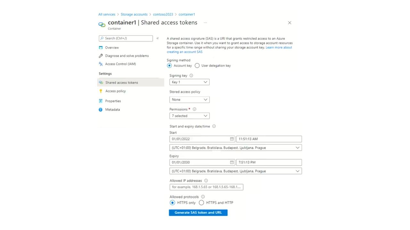The width and height of the screenshot is (410, 230).
Task: Click the Permissions info icon
Action: (194, 109)
